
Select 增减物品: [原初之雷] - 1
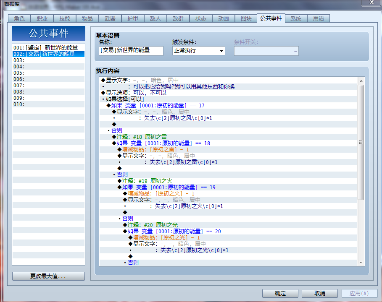coord(228,150)
